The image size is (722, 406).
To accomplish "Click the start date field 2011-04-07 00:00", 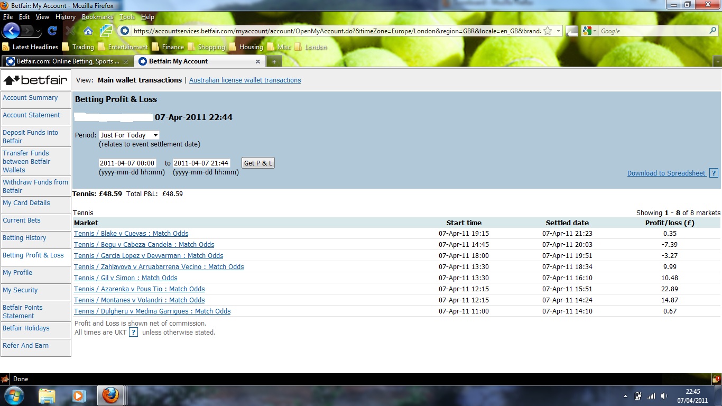I will [x=127, y=163].
